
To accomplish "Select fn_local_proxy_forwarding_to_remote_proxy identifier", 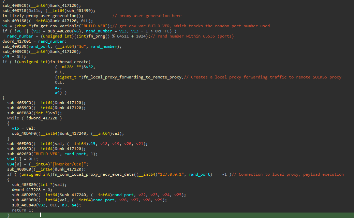I will [x=133, y=77].
